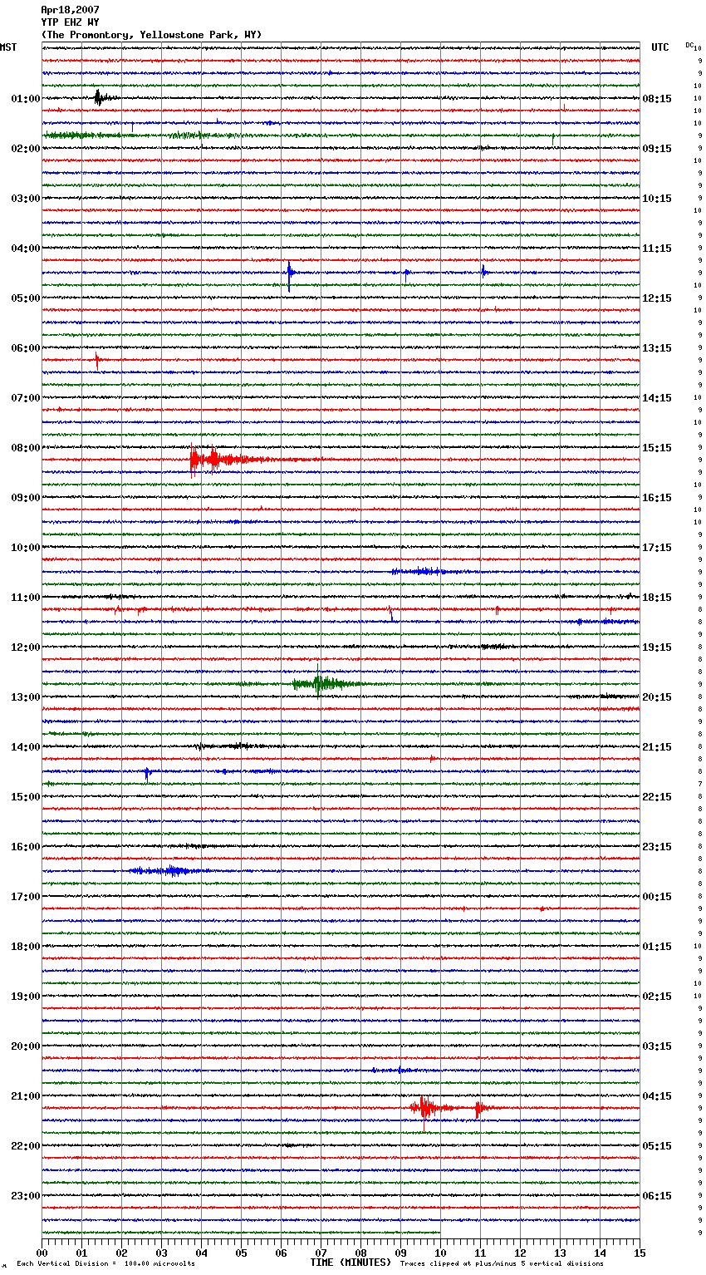The image size is (706, 1275).
Task: Click the 03 minute axis tick label
Action: point(161,1253)
